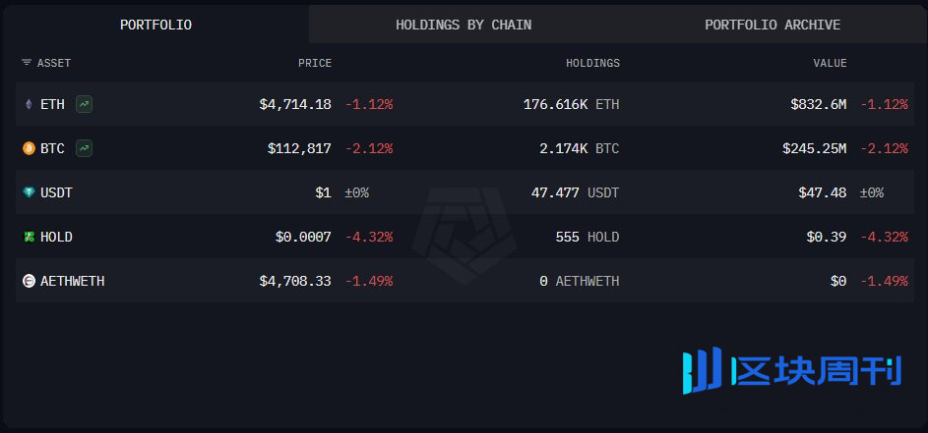Select the USDT asset row name

(56, 192)
